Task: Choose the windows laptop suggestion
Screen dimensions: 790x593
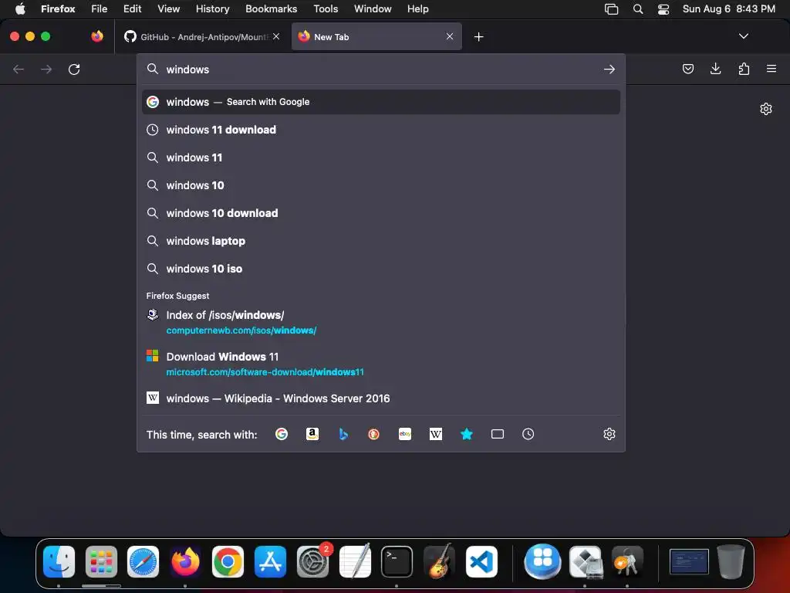Action: point(381,241)
